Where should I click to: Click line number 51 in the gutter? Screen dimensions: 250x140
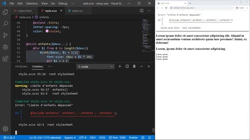tap(18, 44)
